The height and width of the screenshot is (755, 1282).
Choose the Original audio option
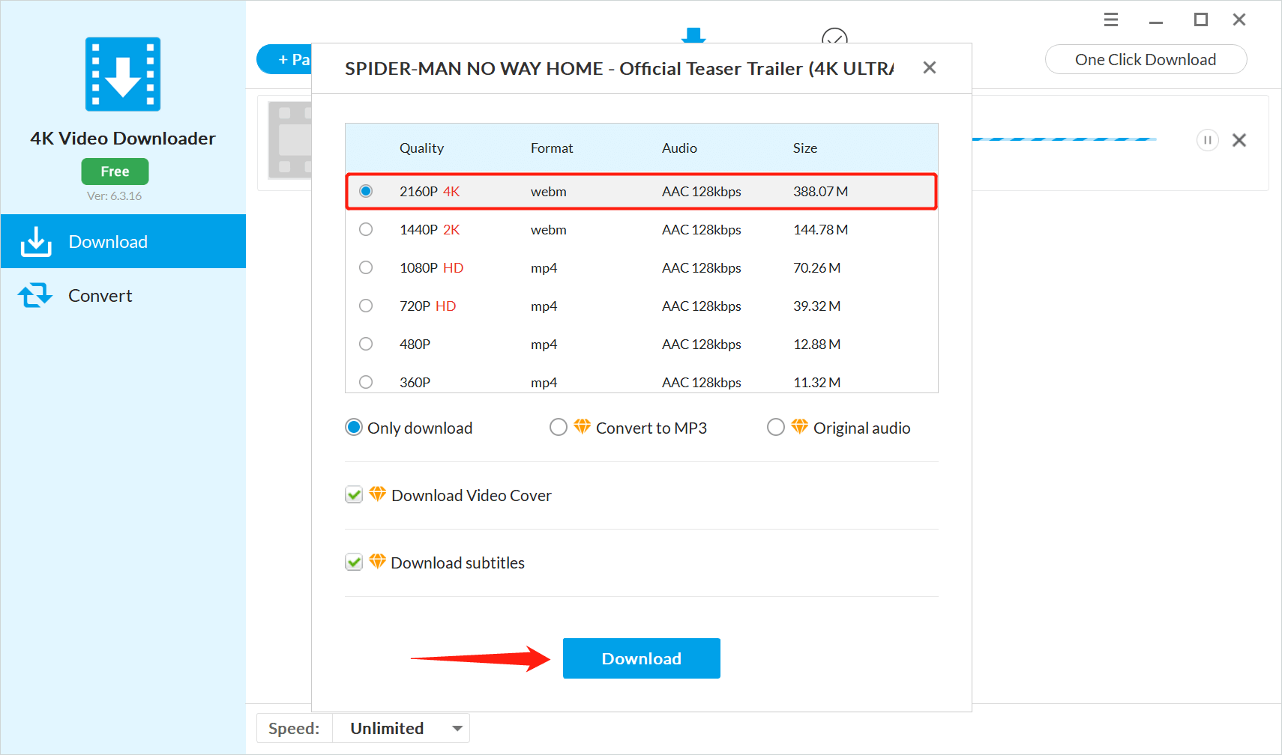click(x=776, y=427)
